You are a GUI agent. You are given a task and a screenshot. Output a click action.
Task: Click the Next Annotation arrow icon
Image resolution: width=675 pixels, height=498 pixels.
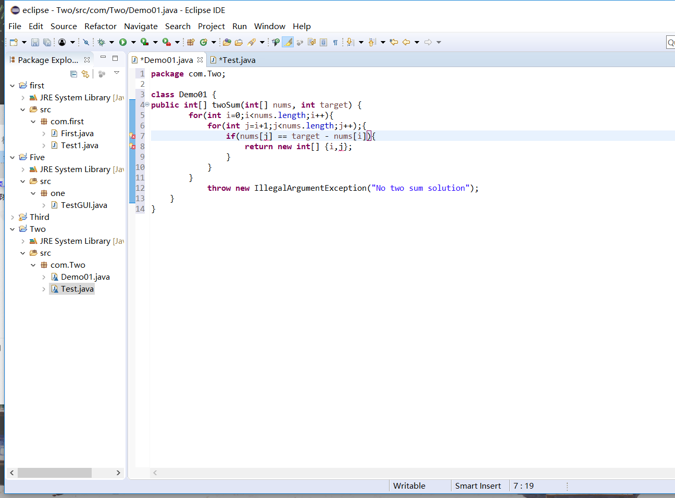click(x=350, y=42)
